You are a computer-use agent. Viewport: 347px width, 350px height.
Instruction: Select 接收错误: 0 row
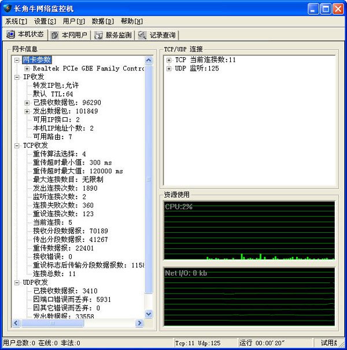pos(53,256)
